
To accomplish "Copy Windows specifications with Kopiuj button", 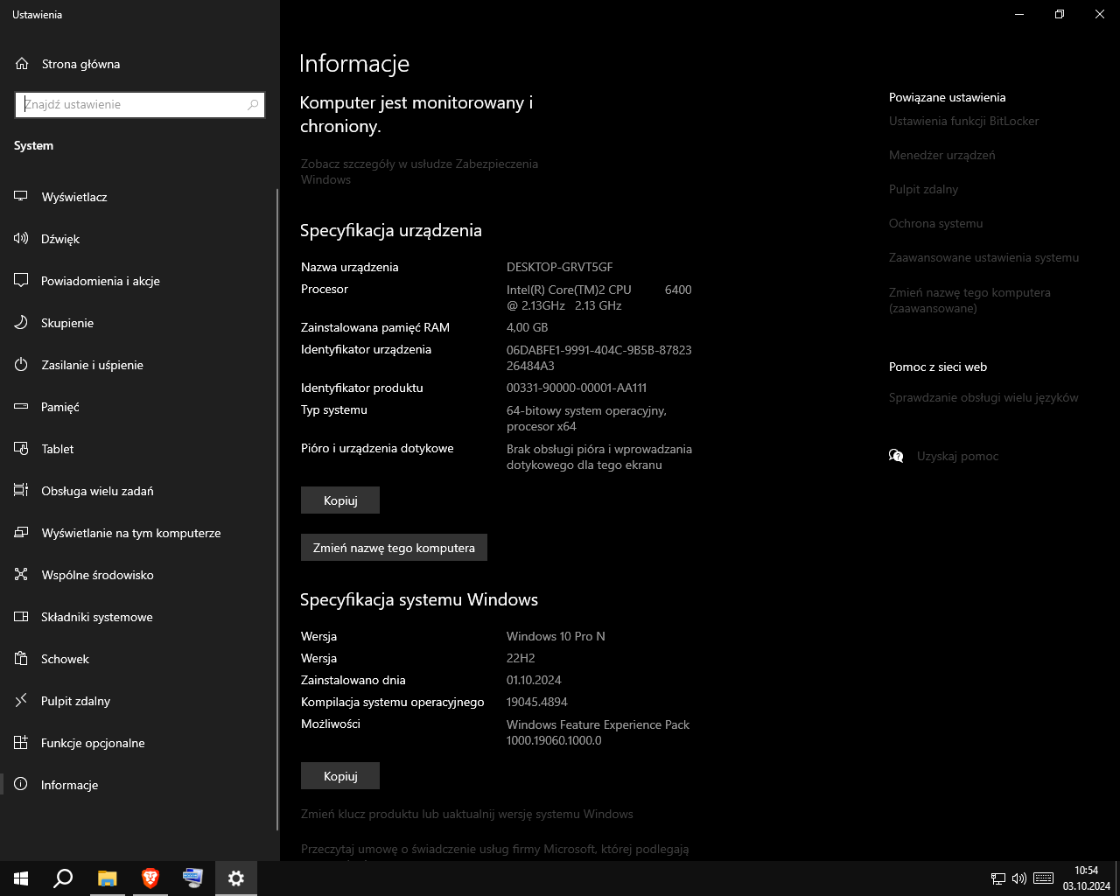I will (340, 776).
